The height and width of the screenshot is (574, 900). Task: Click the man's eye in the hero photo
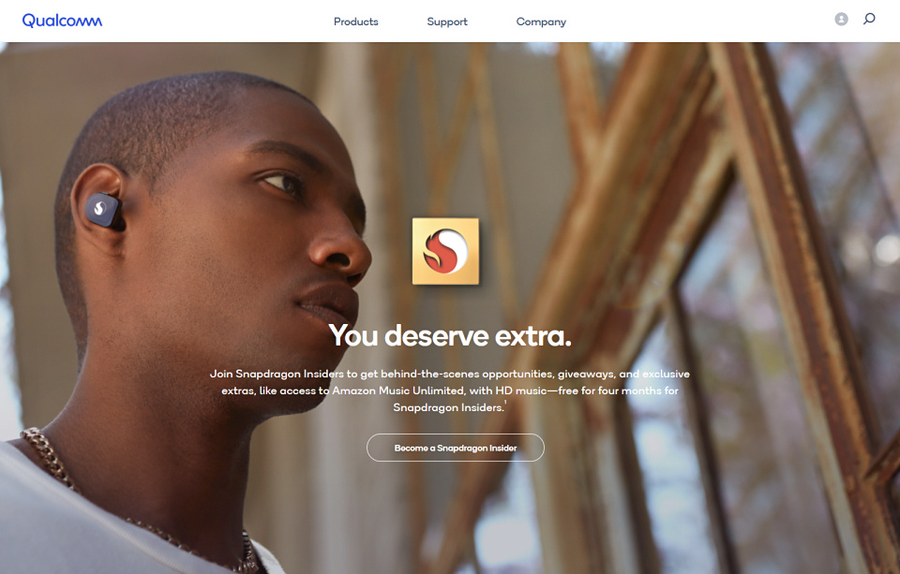tap(281, 184)
